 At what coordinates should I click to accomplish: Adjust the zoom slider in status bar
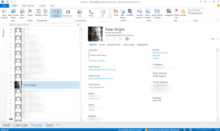[204, 130]
